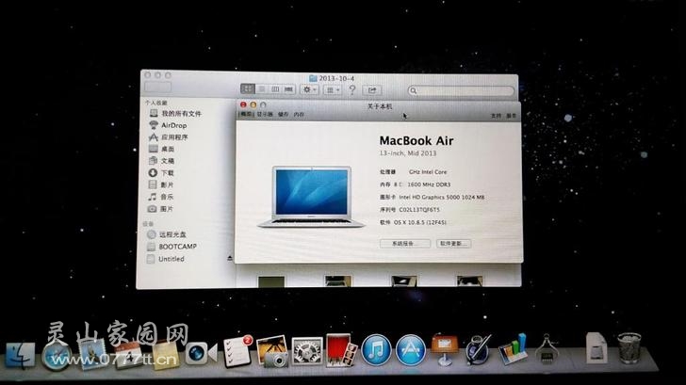The width and height of the screenshot is (686, 385).
Task: Launch Pages ink pen icon in Dock
Action: [x=478, y=349]
